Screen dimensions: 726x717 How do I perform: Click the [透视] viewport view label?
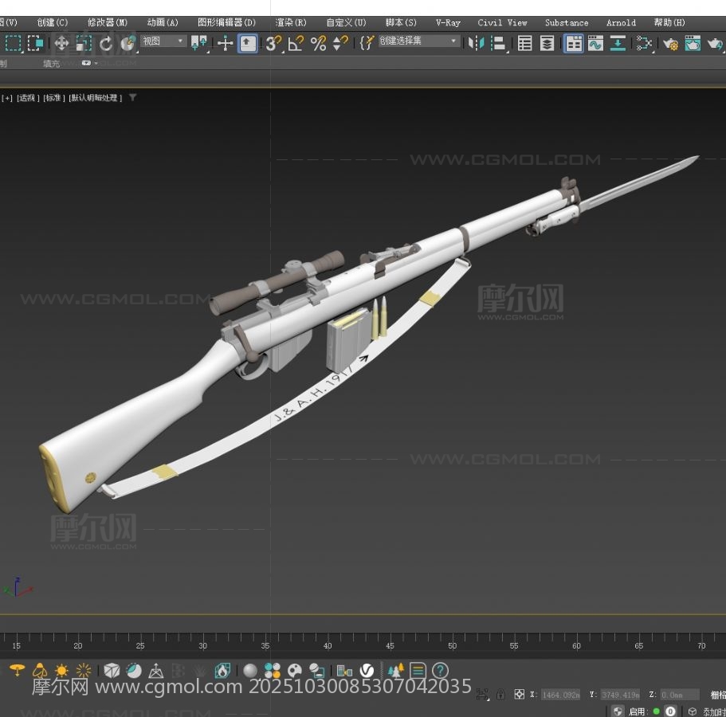(28, 98)
